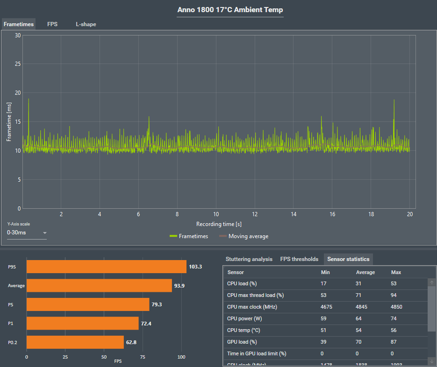437x367 pixels.
Task: Click the Frametime [ms] axis label
Action: point(9,122)
